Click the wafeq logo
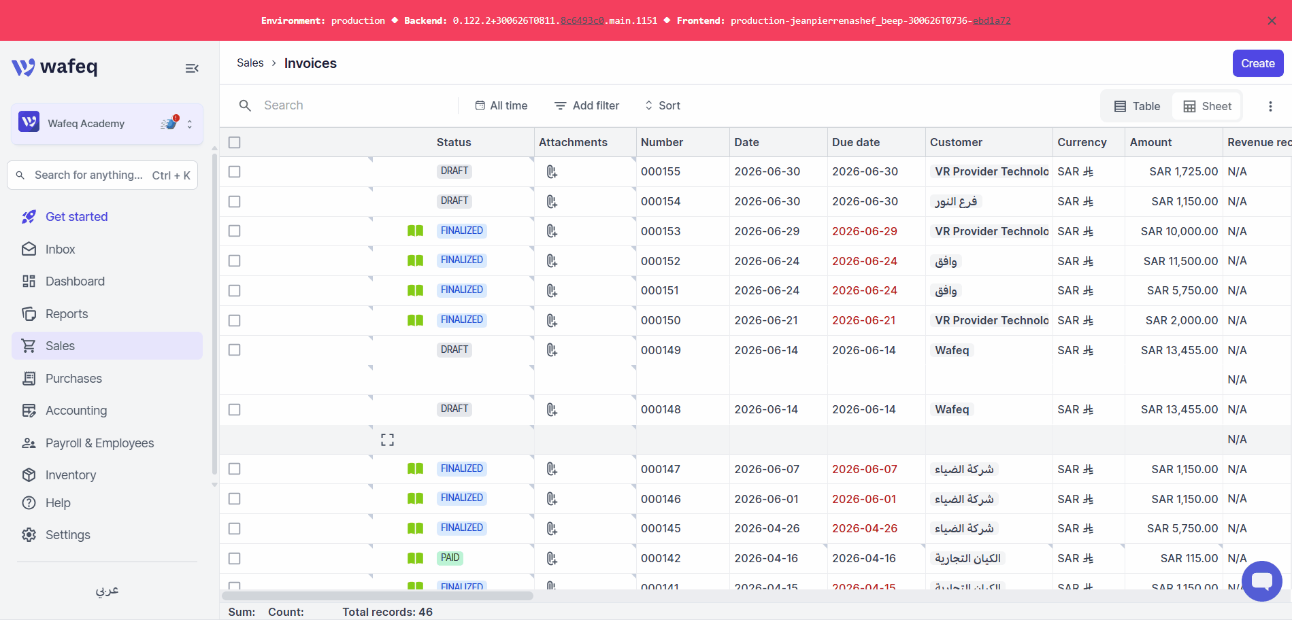 (54, 67)
